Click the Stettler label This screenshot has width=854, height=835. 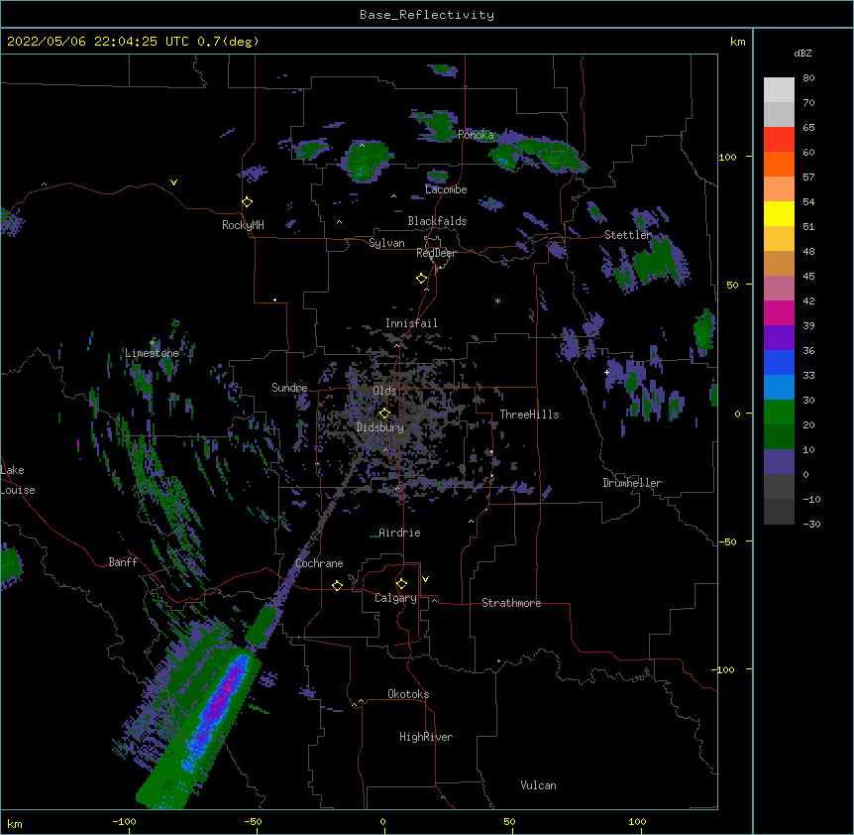pos(628,235)
